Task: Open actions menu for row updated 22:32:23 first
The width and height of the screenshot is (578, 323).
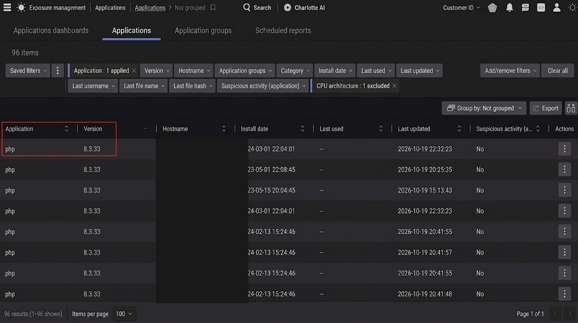Action: click(564, 149)
